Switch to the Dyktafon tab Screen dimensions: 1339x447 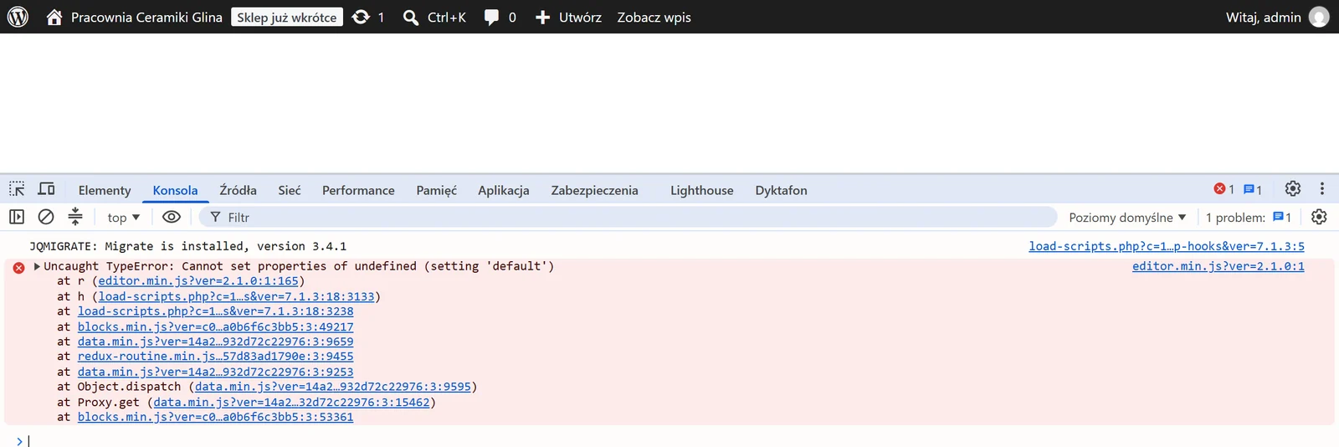[x=781, y=190]
